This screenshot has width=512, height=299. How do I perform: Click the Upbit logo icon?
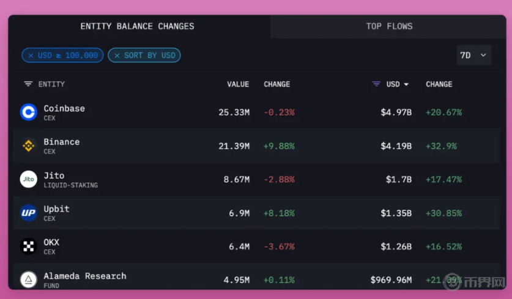tap(29, 213)
